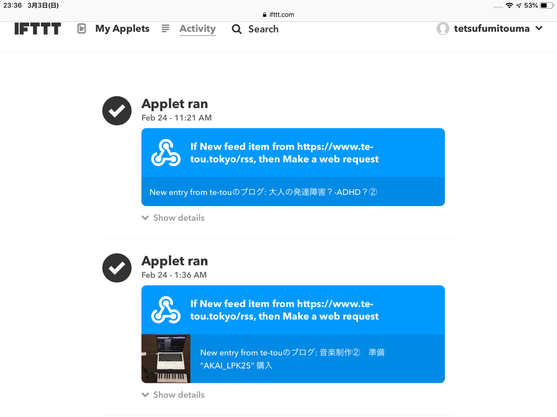Click the Wi-Fi status icon

(x=509, y=5)
